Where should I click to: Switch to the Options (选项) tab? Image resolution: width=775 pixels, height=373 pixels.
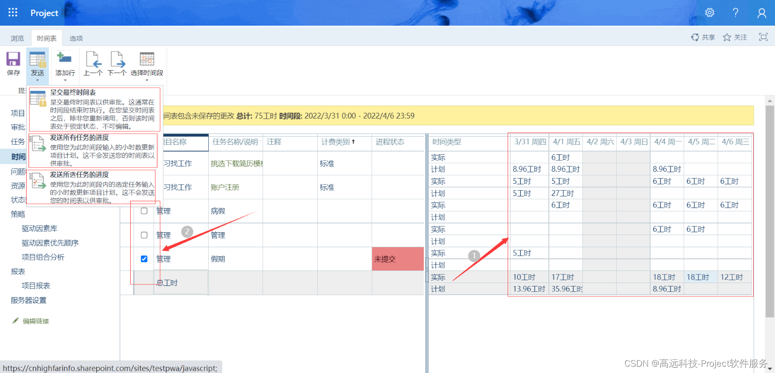(x=76, y=38)
